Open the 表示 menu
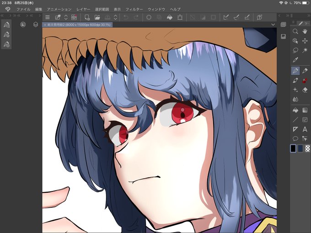 click(117, 9)
